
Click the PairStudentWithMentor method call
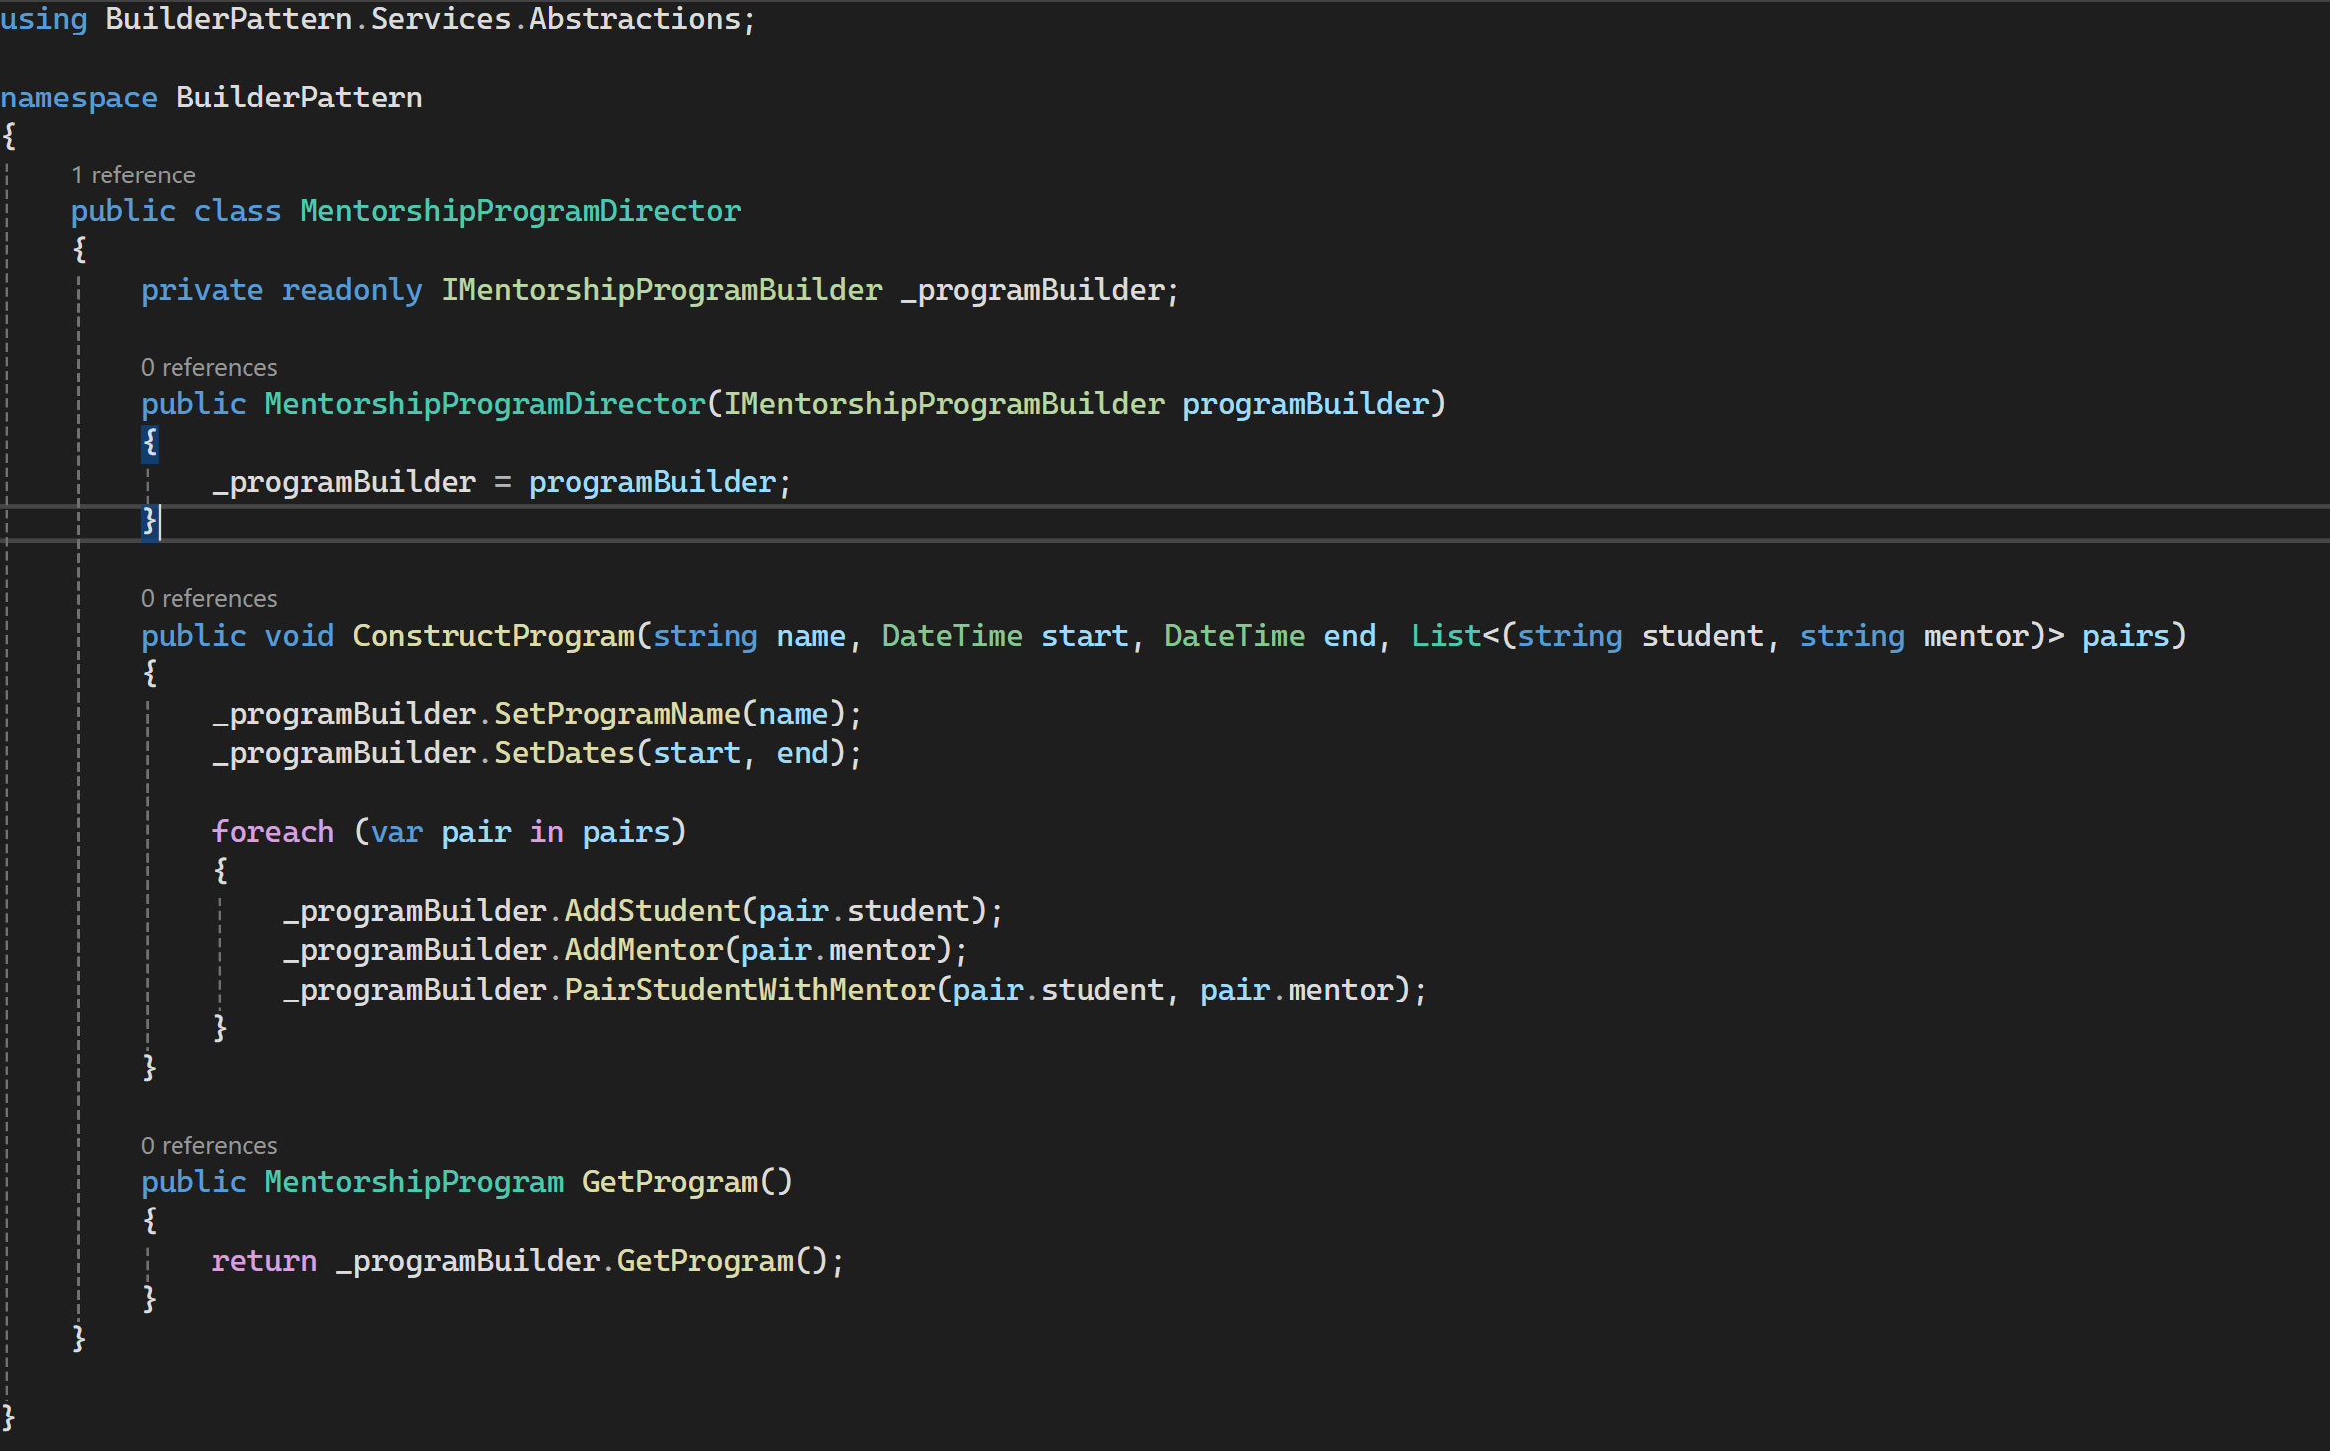(x=748, y=990)
